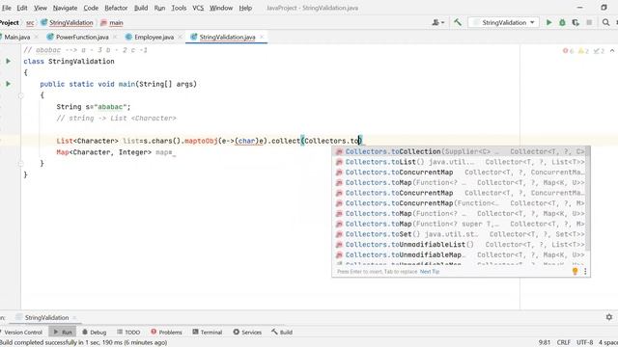Open the Debug tool window
The image size is (618, 347).
pos(95,332)
